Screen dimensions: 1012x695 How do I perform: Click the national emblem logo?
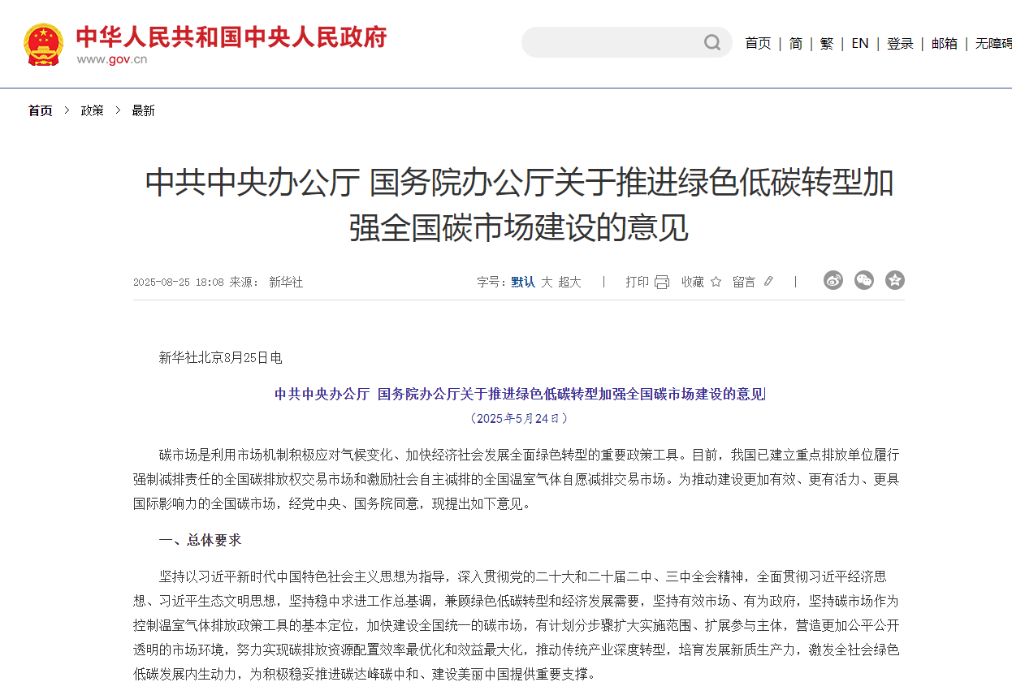point(43,45)
